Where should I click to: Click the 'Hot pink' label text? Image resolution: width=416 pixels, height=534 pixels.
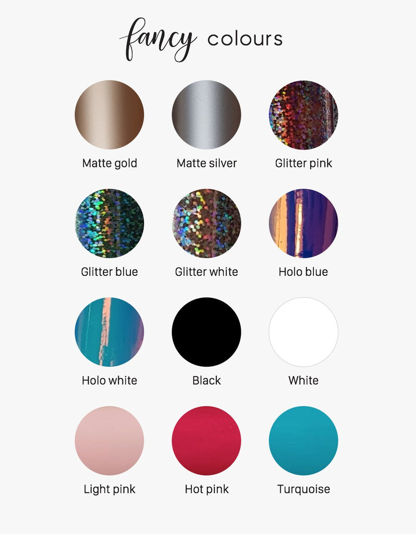tap(206, 489)
